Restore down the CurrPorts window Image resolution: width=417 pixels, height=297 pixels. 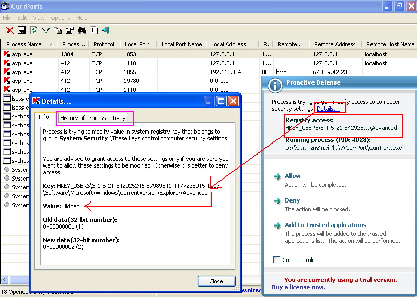coord(399,6)
